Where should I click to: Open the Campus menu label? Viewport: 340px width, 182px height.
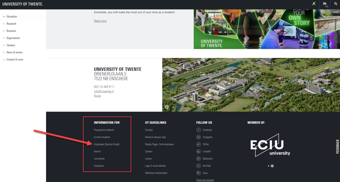[11, 45]
